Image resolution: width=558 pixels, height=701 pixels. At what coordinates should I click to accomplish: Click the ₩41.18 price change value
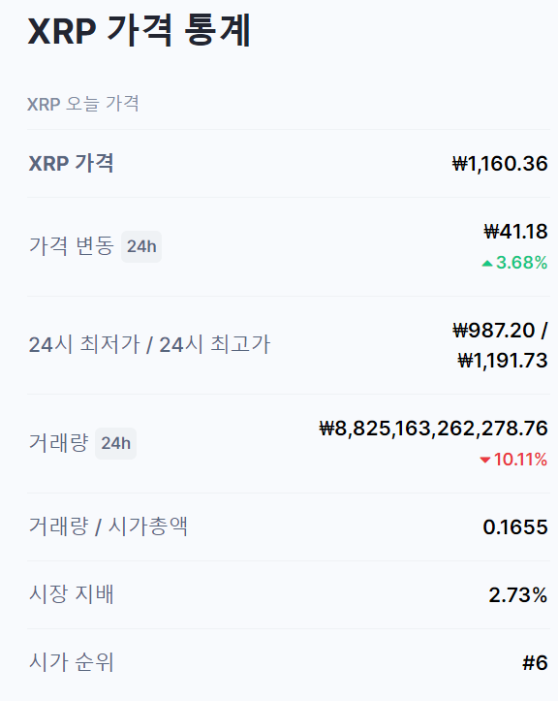[515, 232]
